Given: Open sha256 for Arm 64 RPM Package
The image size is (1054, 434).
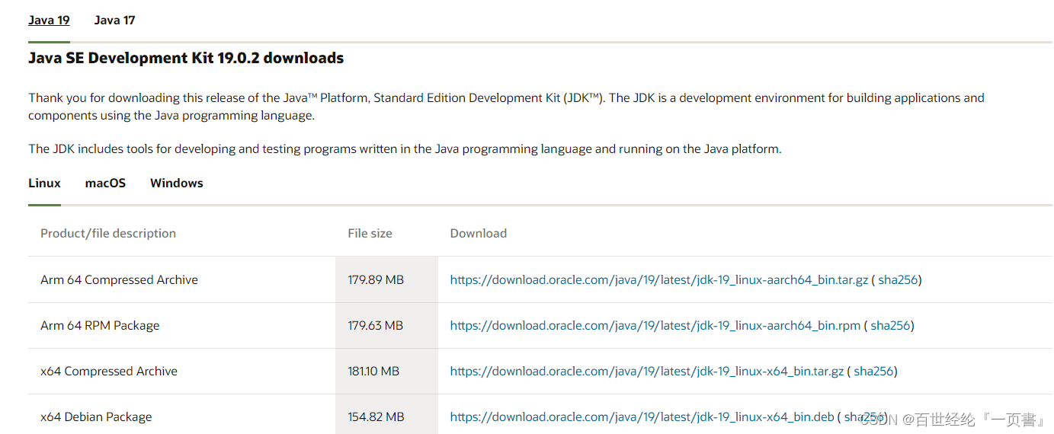Looking at the screenshot, I should (x=890, y=326).
